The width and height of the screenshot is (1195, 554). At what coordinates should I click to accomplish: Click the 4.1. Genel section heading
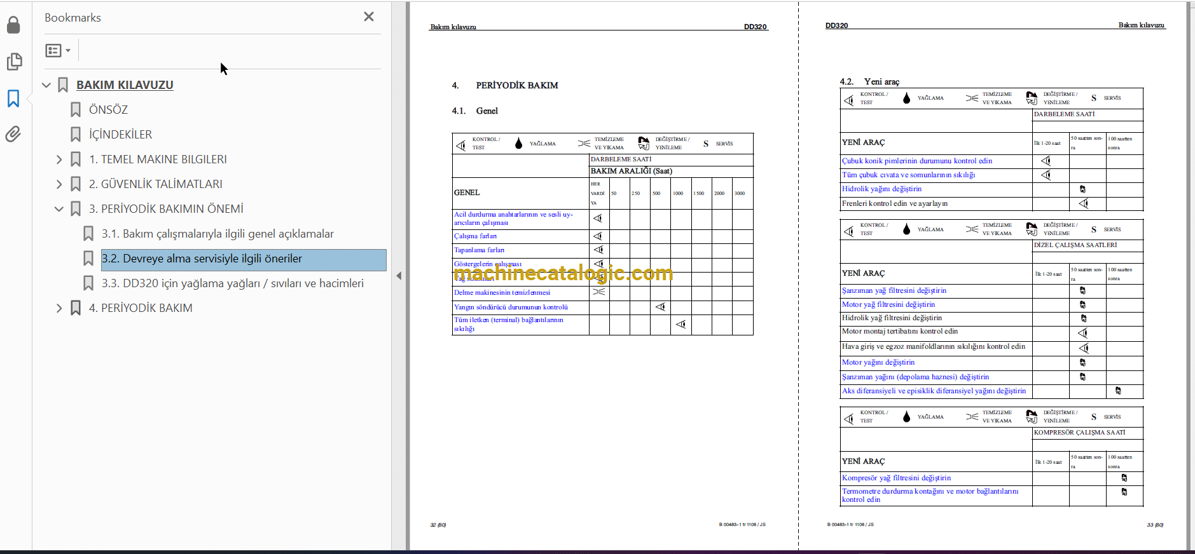point(475,111)
